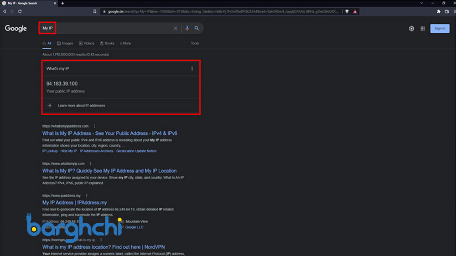The width and height of the screenshot is (456, 256).
Task: Reload the page in the browser
Action: 20,11
